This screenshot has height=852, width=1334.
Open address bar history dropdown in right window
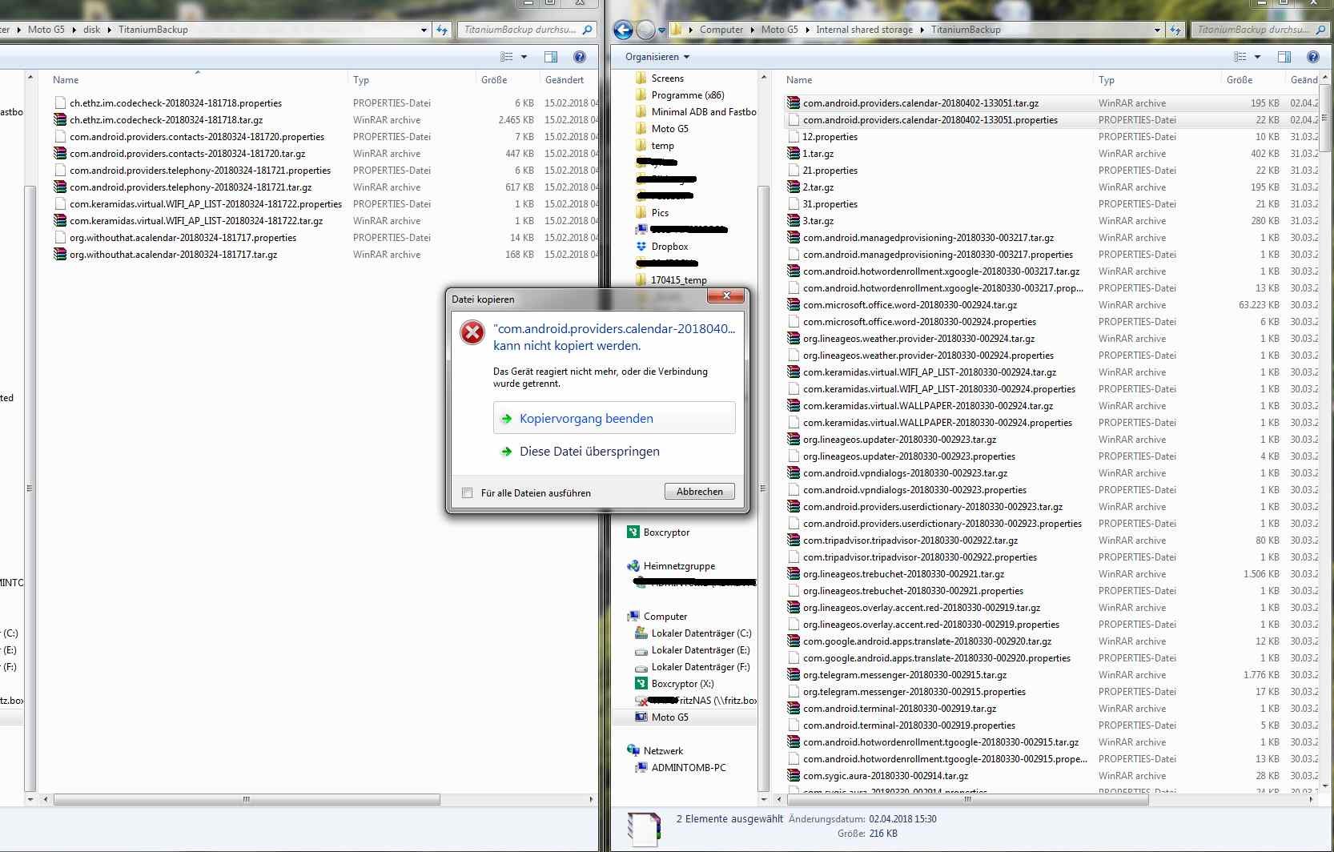tap(1157, 30)
